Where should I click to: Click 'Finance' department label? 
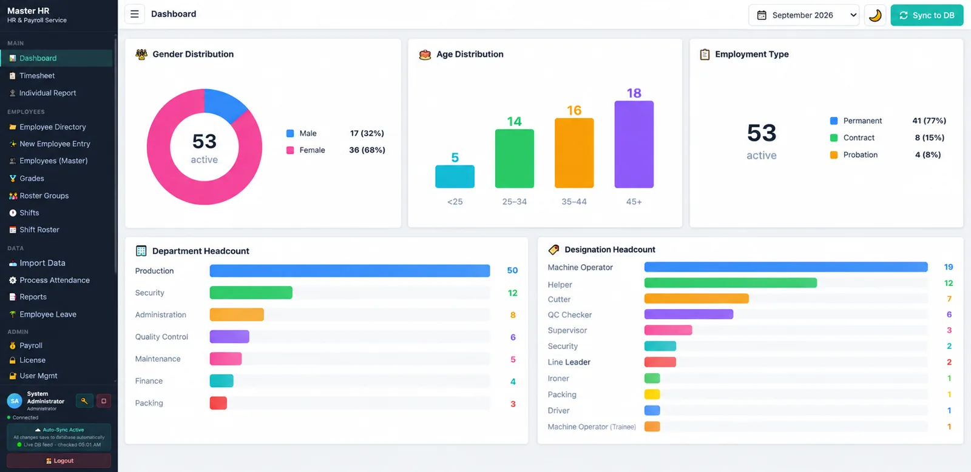149,381
